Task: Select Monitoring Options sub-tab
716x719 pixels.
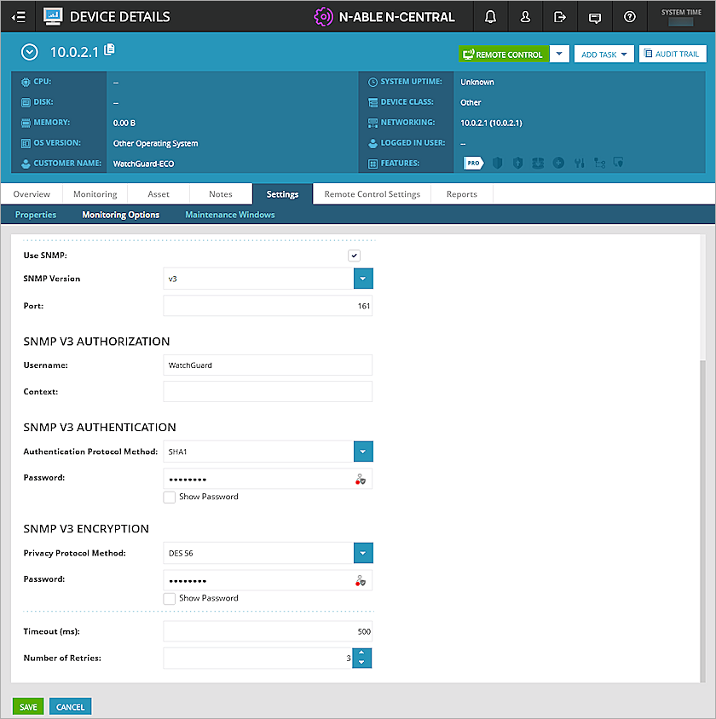Action: [121, 215]
